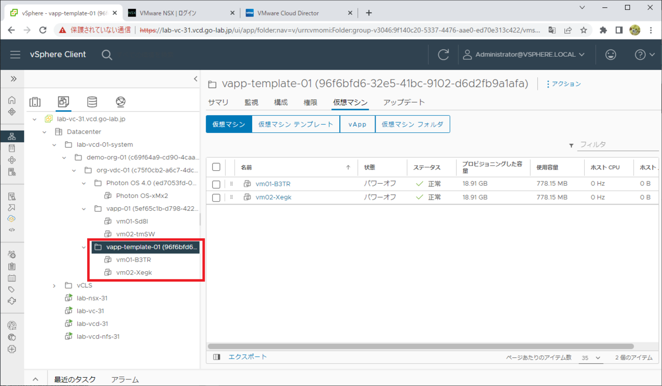Check the box for vm01-B3TR row
662x386 pixels.
point(216,184)
